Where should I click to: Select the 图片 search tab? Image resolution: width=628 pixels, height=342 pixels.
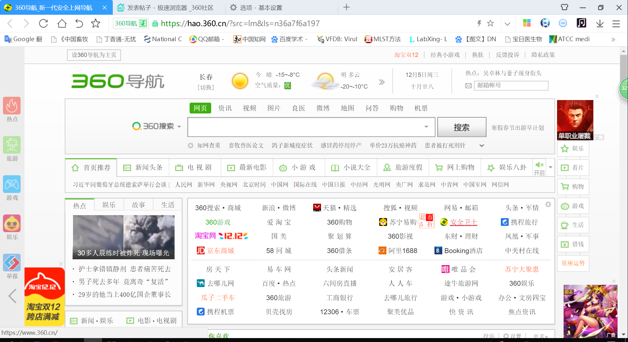(274, 108)
